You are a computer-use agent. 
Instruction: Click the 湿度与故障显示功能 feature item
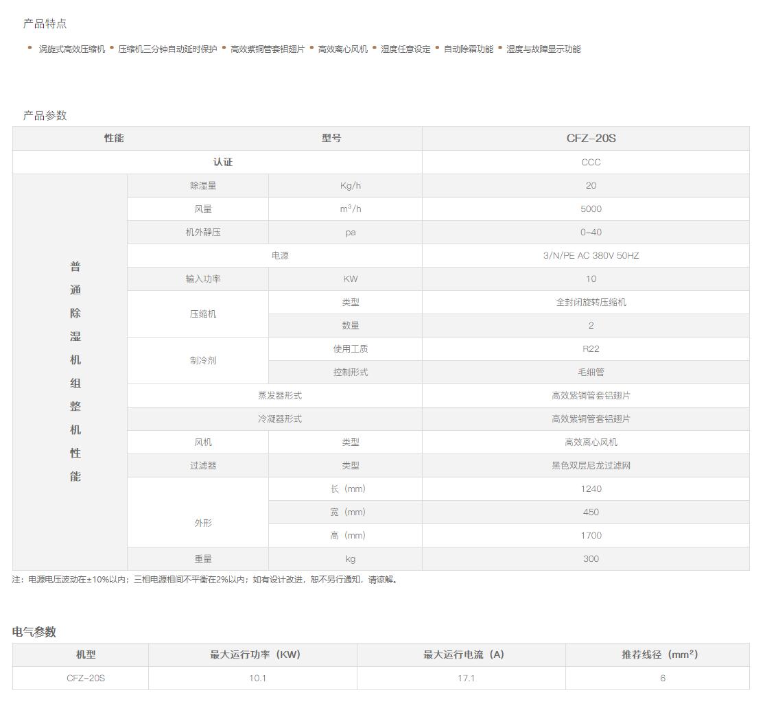543,49
